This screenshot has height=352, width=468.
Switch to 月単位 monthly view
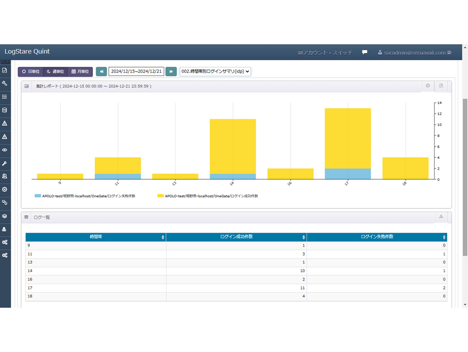click(x=80, y=72)
